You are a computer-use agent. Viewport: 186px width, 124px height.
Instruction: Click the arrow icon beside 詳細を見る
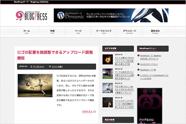click(95, 112)
